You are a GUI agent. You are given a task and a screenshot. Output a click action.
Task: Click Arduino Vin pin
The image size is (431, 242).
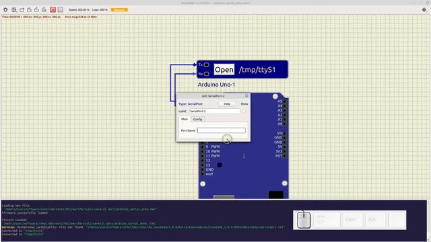[x=285, y=133]
